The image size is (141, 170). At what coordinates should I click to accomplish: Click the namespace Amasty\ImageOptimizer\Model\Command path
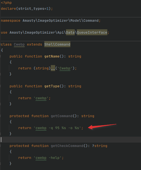(x=61, y=21)
